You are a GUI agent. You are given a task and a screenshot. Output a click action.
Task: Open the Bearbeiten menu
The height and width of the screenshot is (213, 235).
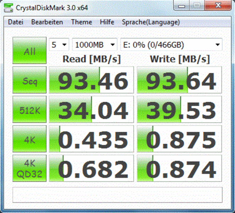[x=47, y=22]
